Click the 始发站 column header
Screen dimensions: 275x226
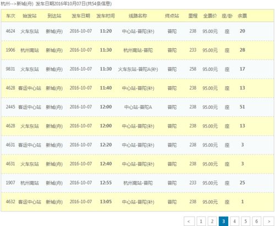click(30, 16)
